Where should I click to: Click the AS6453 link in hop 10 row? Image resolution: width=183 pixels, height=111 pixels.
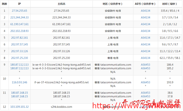(x=145, y=83)
